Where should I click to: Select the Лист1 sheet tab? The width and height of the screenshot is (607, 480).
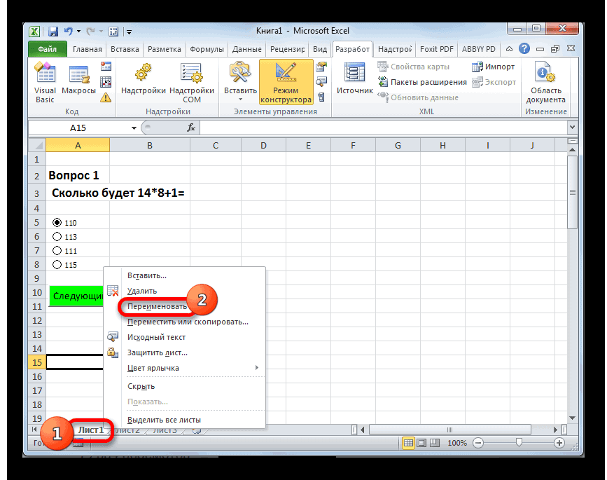pyautogui.click(x=91, y=430)
